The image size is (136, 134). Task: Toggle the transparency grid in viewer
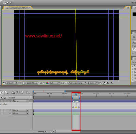click(x=66, y=83)
